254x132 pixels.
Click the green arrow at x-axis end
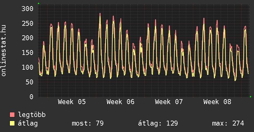coord(251,97)
